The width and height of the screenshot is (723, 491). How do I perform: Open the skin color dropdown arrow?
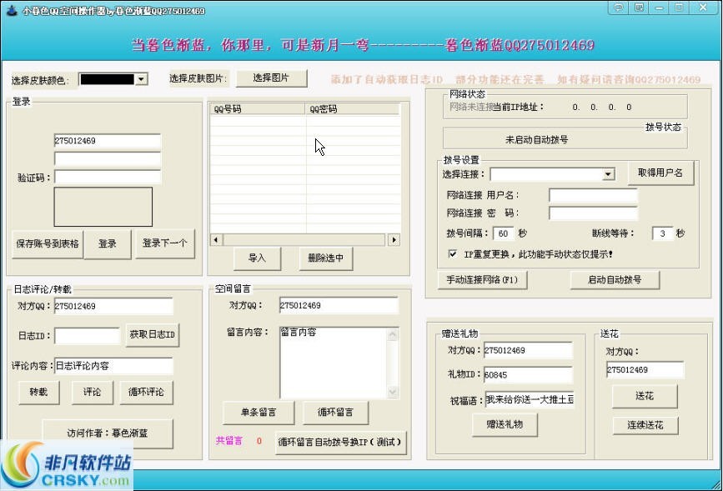coord(141,79)
